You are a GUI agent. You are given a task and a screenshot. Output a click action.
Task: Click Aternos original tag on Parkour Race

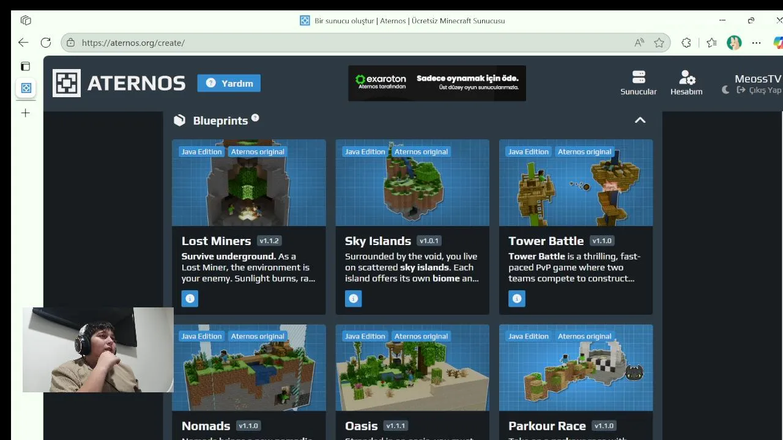pos(584,336)
